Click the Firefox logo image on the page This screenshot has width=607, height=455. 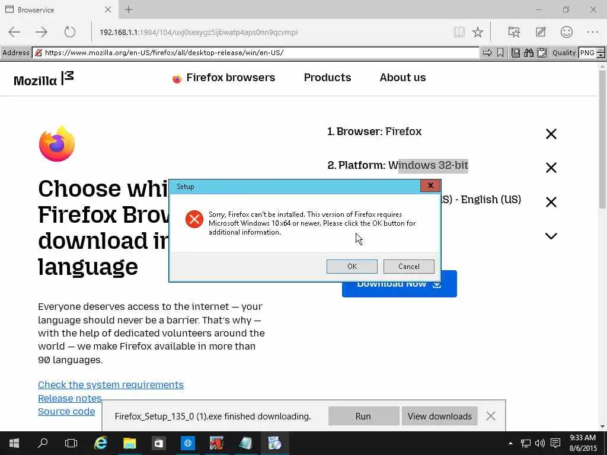(x=57, y=143)
